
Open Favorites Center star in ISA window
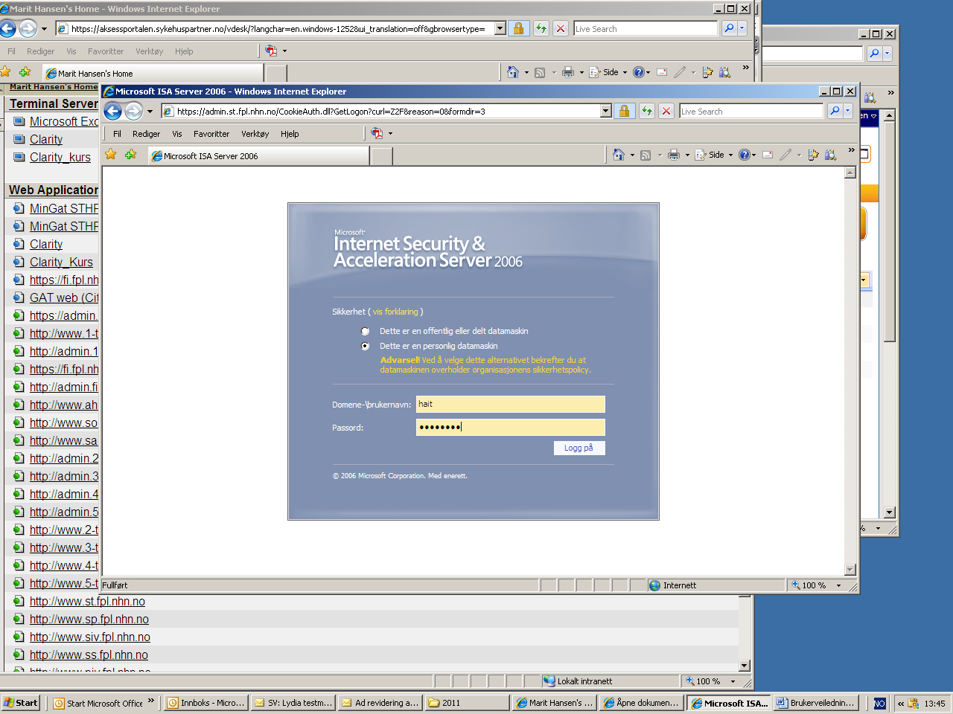pos(111,155)
